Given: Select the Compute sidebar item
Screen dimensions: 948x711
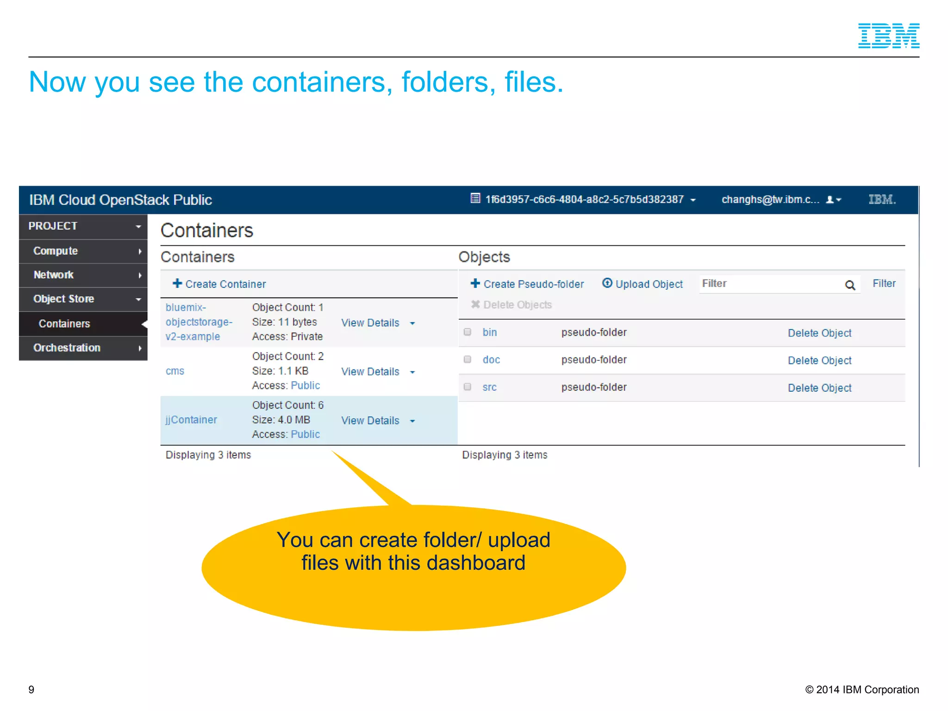Looking at the screenshot, I should click(x=83, y=251).
